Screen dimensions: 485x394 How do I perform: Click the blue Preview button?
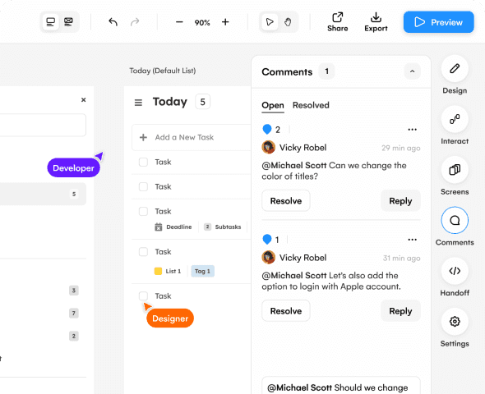click(x=439, y=22)
